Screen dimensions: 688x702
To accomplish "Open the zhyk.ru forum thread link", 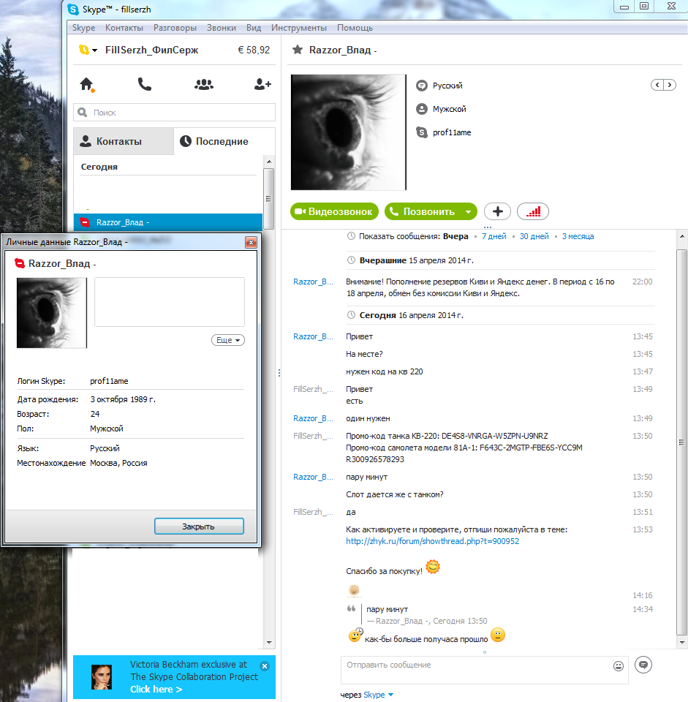I will click(432, 541).
